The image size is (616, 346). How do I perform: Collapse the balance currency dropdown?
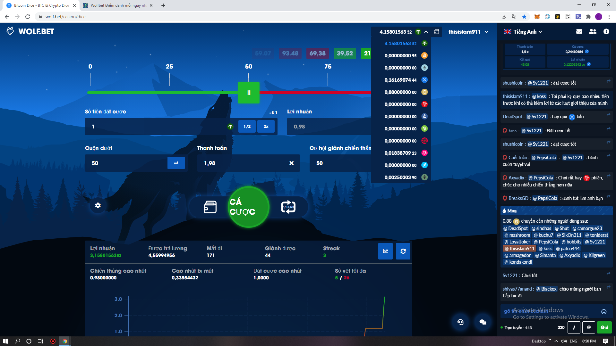[426, 32]
